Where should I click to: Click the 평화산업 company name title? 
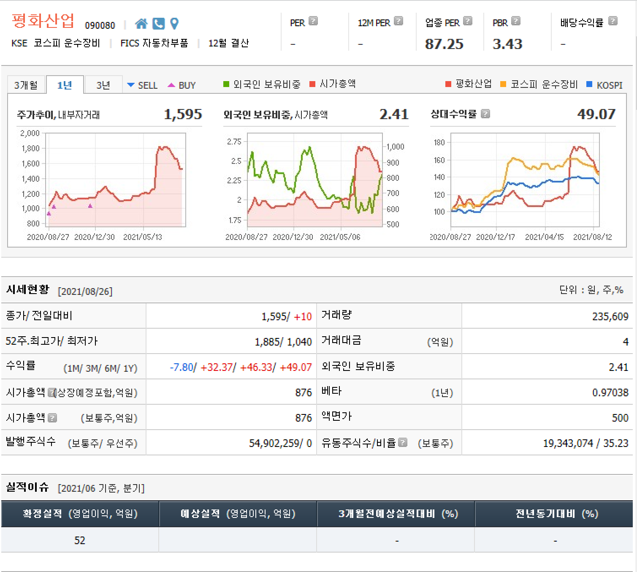click(43, 21)
